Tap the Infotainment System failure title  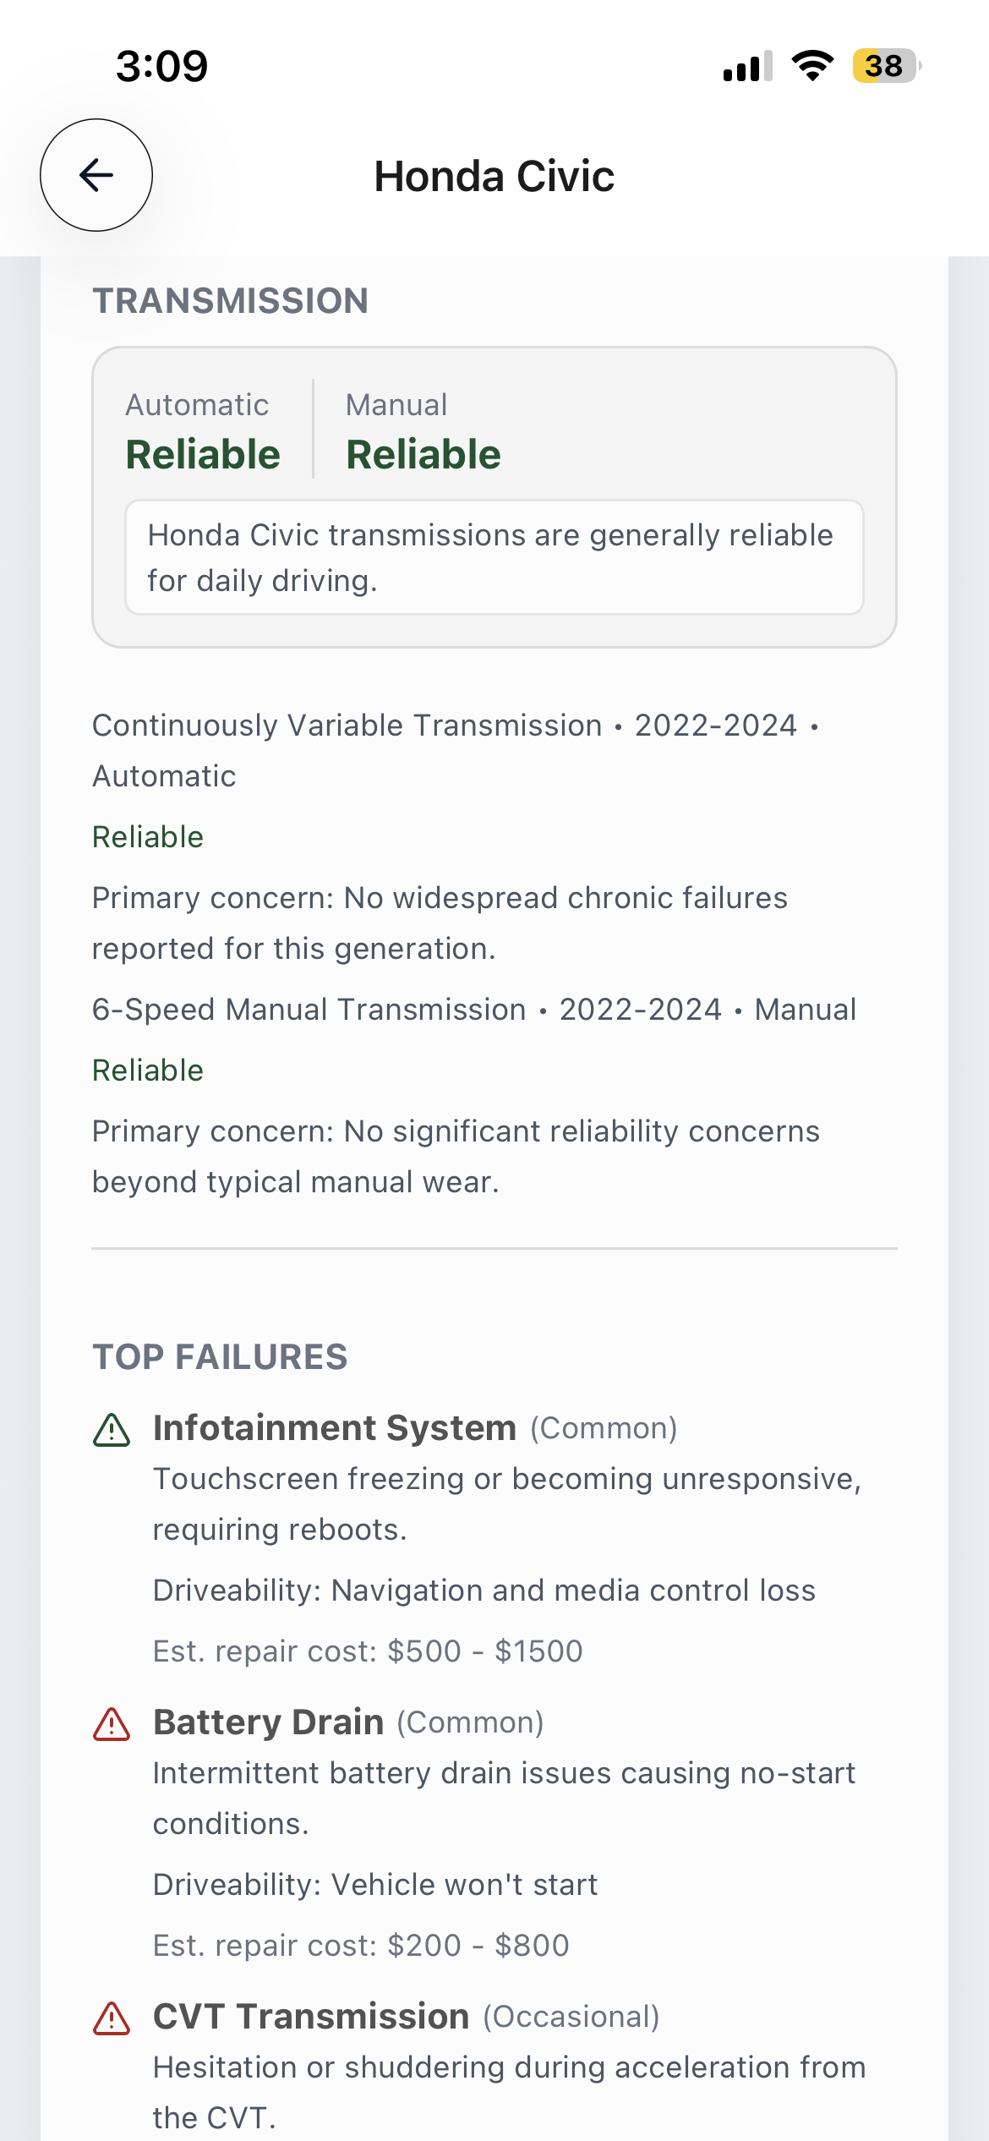[335, 1428]
